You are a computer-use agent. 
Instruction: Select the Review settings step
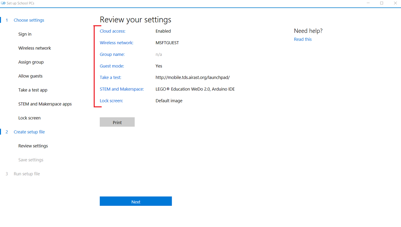point(33,146)
